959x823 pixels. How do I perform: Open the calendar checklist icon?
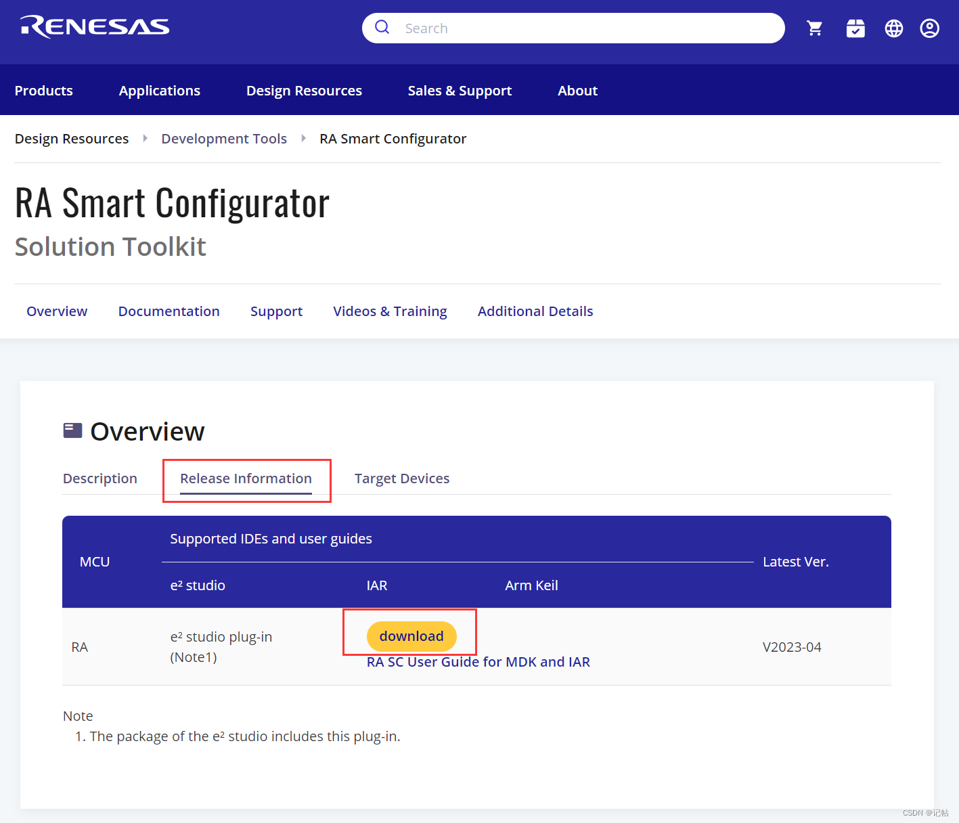pyautogui.click(x=855, y=28)
